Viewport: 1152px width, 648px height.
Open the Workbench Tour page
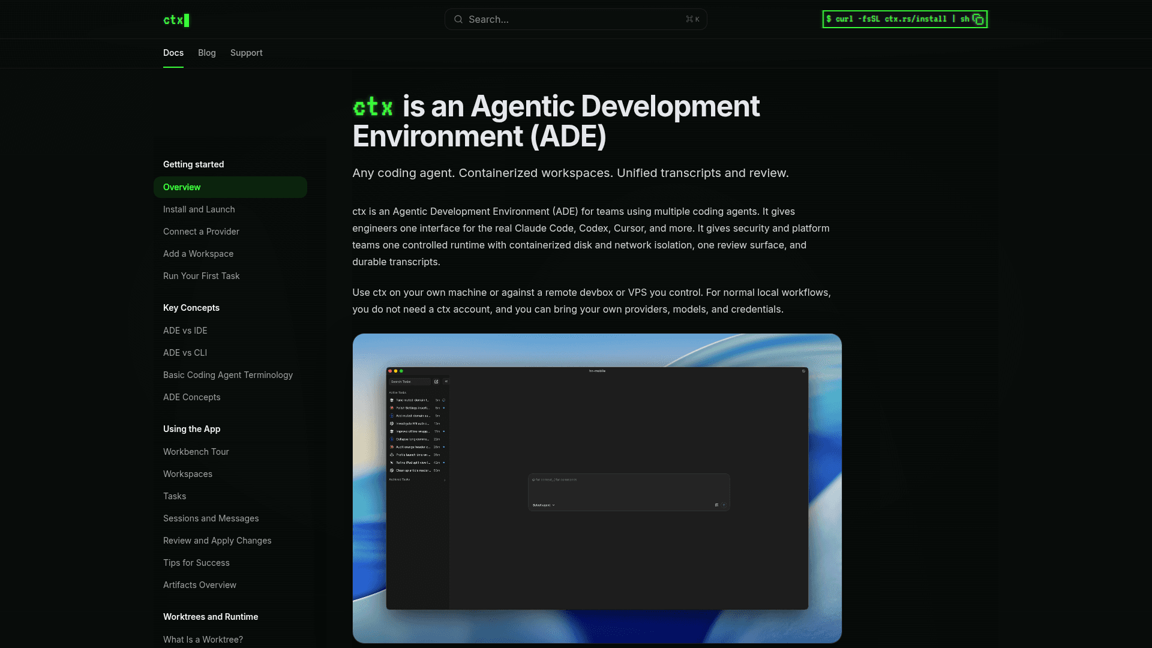pyautogui.click(x=196, y=452)
